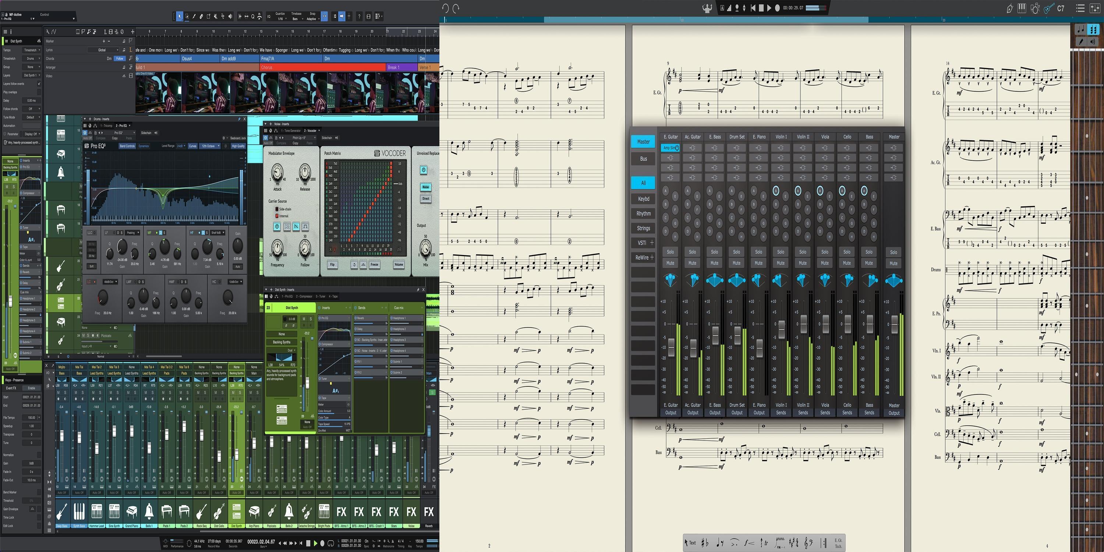Select the Eraser tool in Studio One toolbar

click(201, 16)
